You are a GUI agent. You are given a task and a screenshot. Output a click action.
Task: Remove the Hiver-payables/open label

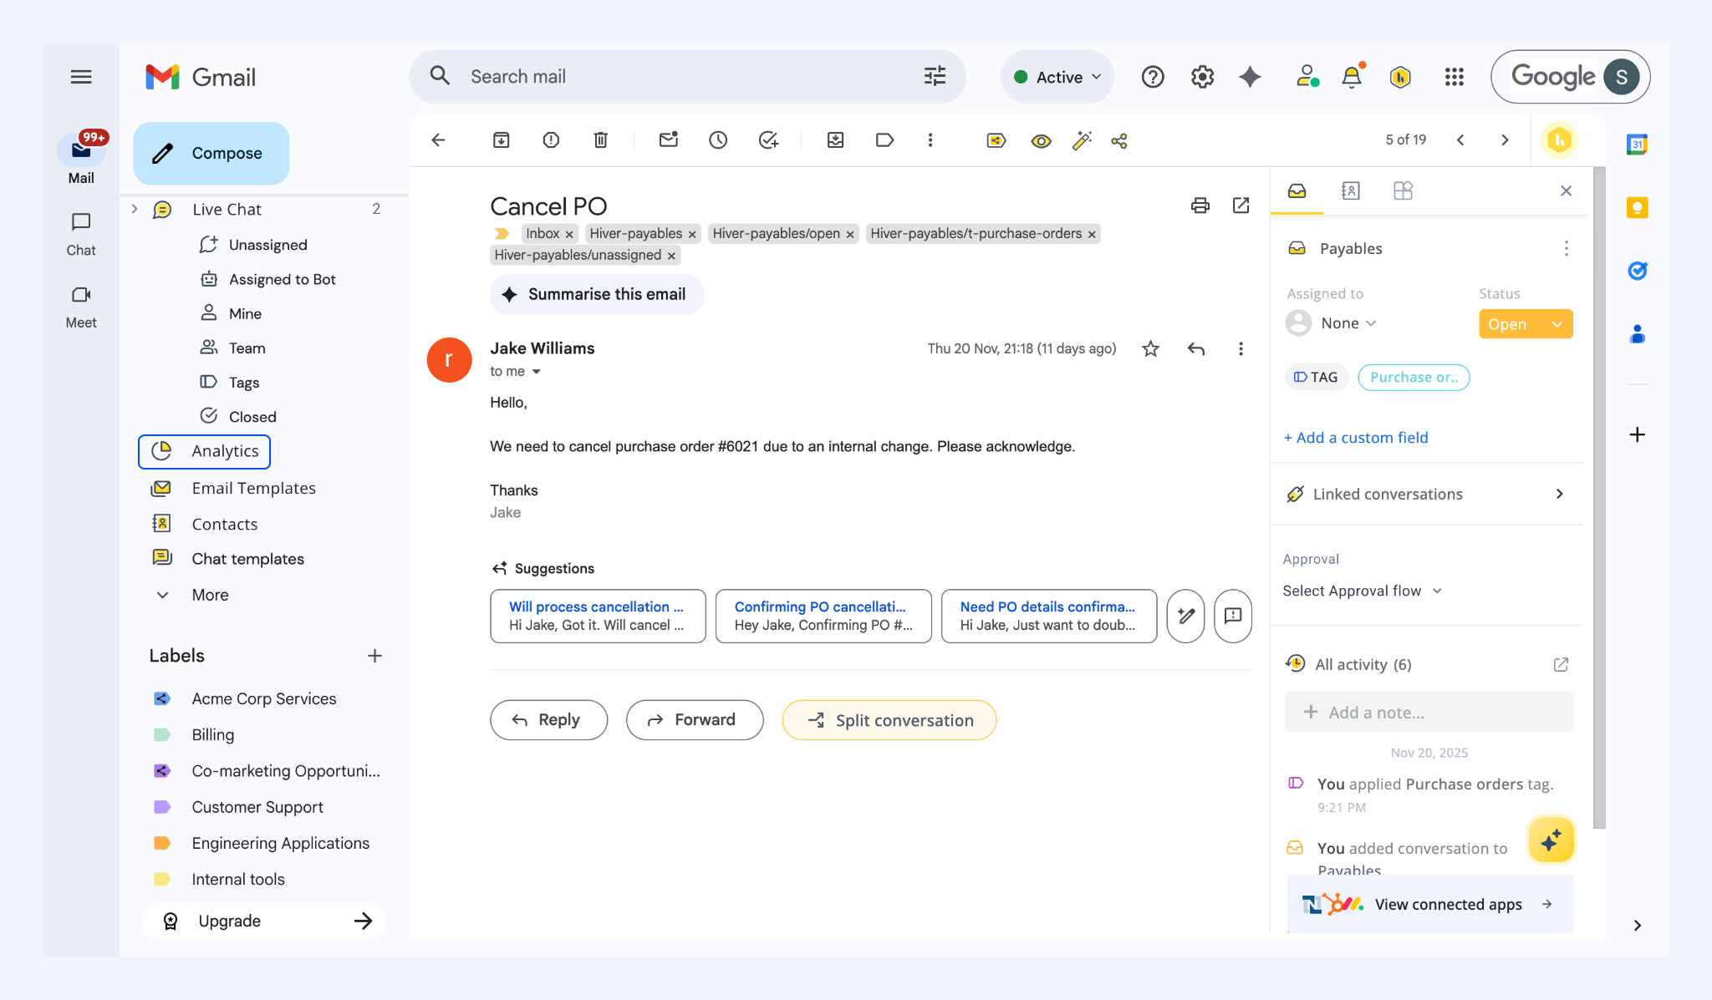(850, 235)
